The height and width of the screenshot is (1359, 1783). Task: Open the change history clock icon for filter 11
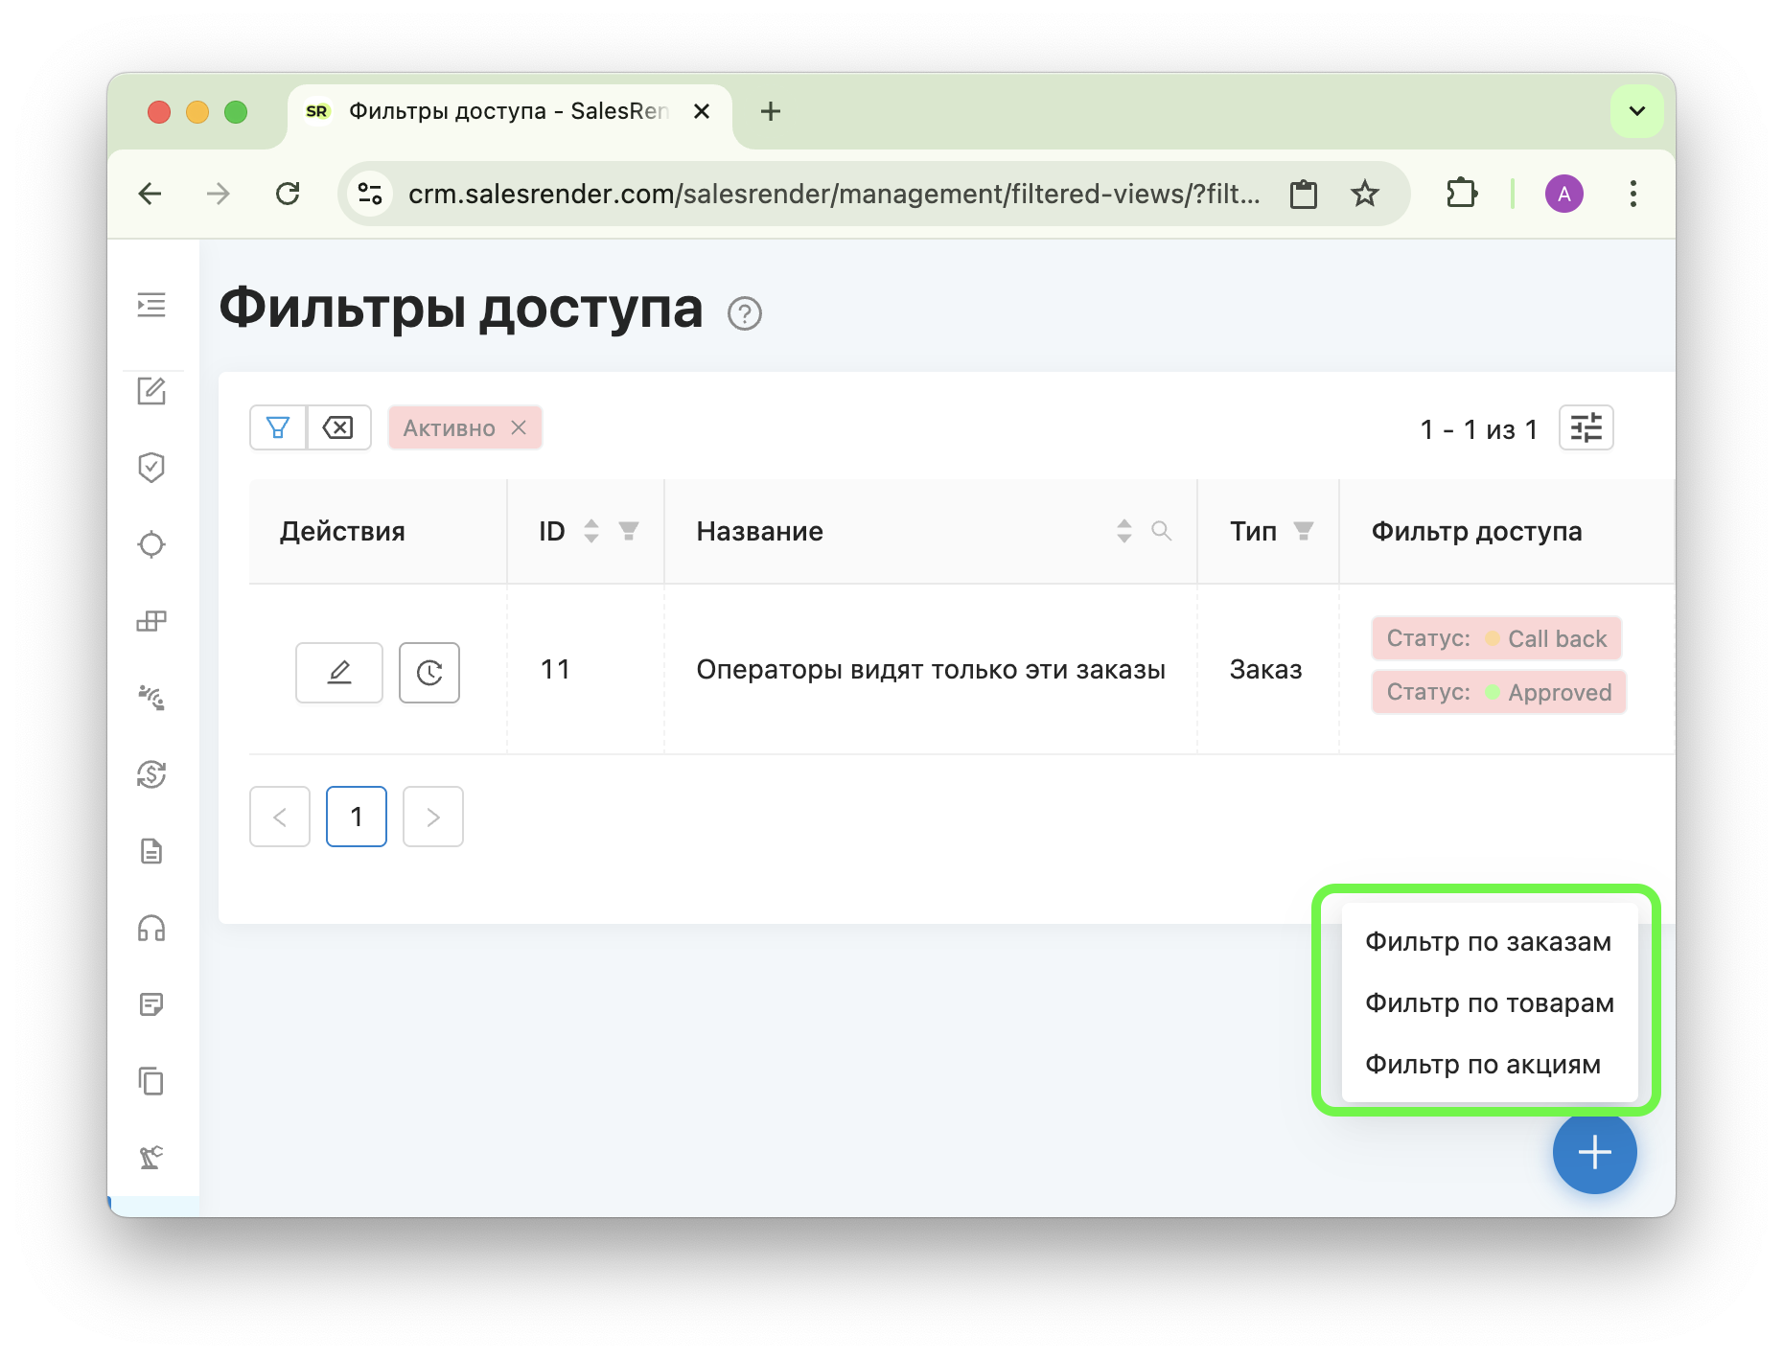click(428, 672)
